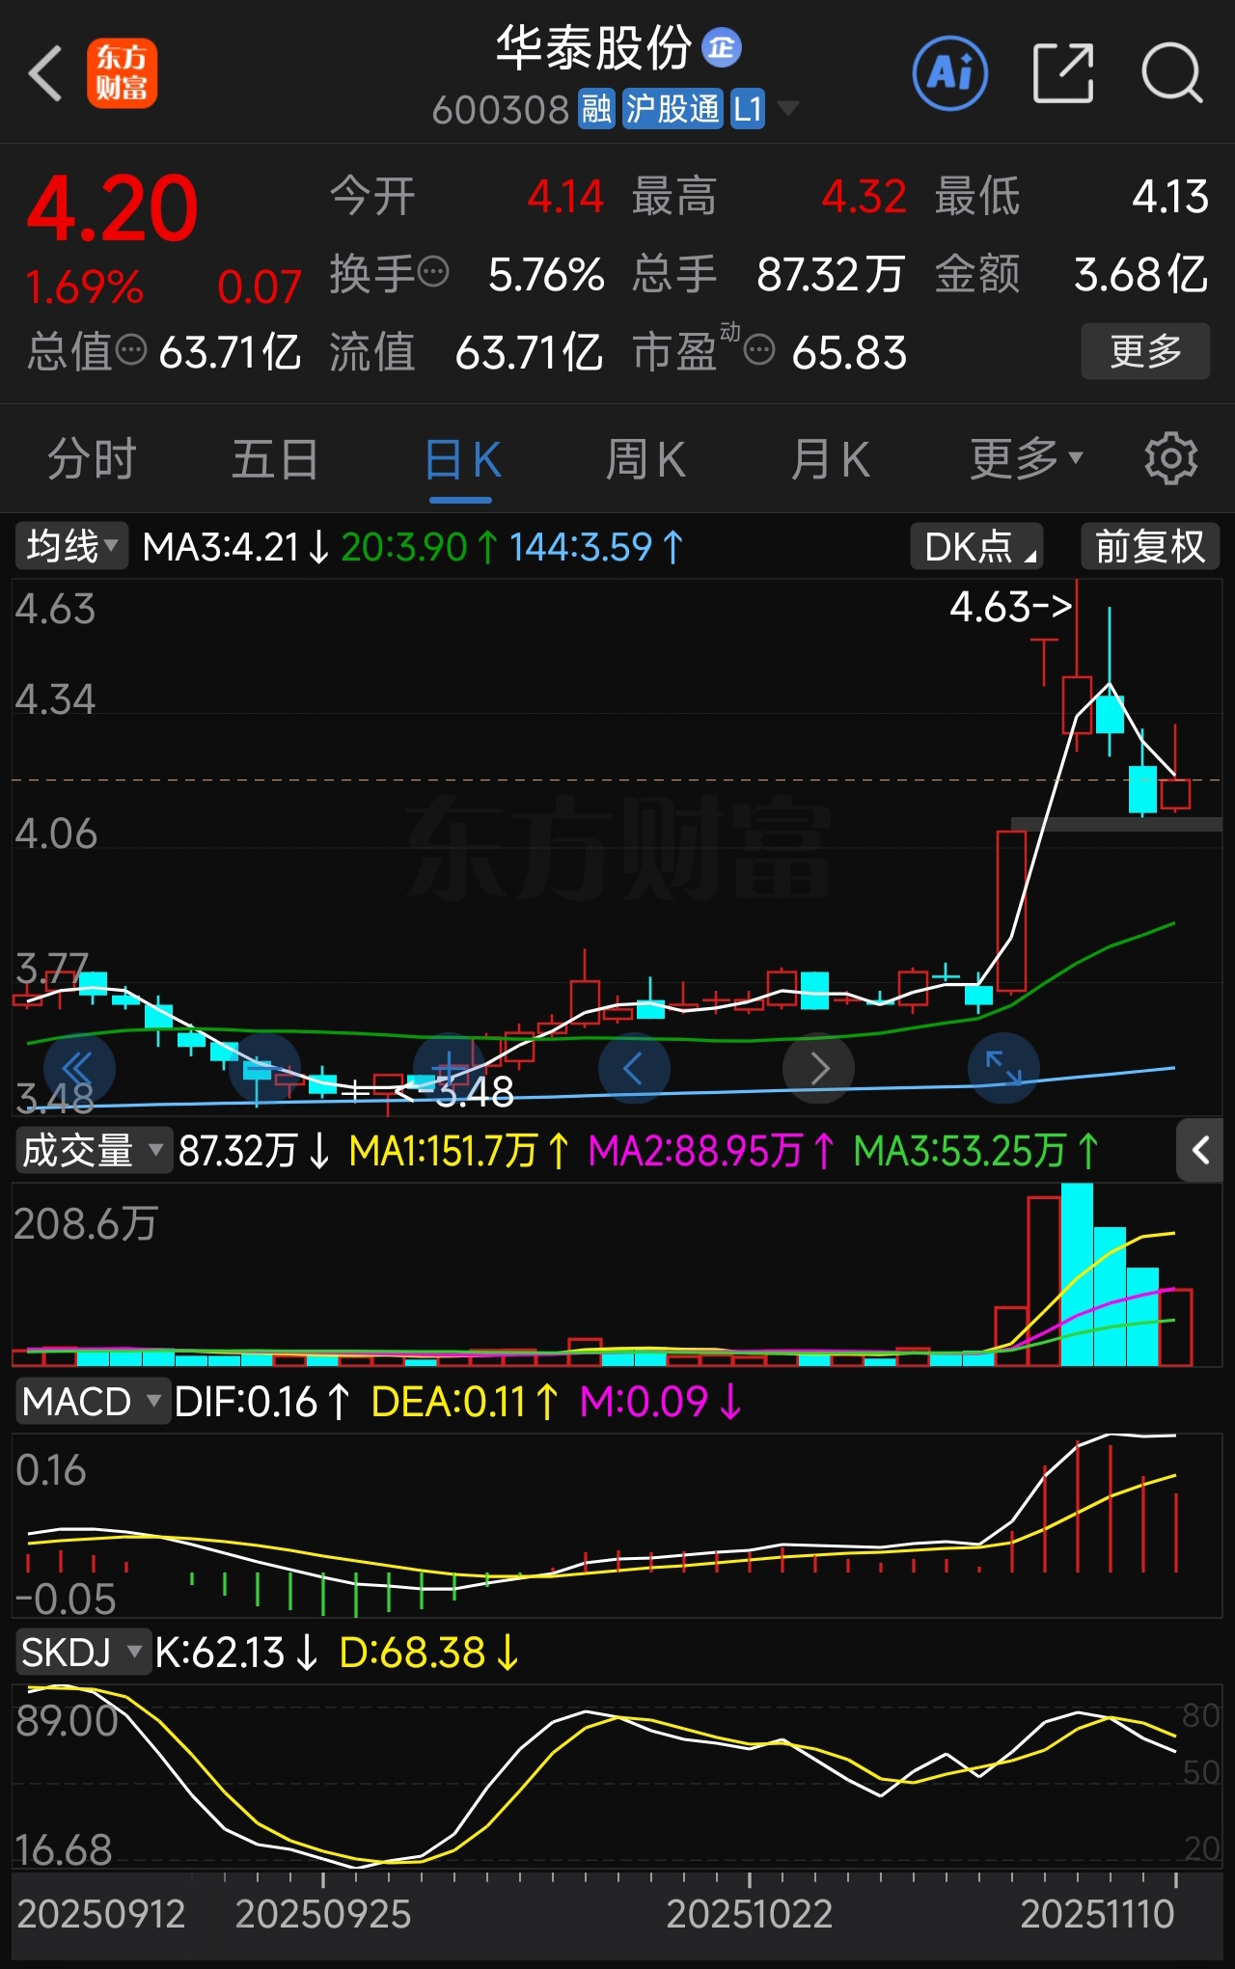Expand chart to fullscreen icon
This screenshot has width=1235, height=1969.
click(x=1003, y=1068)
